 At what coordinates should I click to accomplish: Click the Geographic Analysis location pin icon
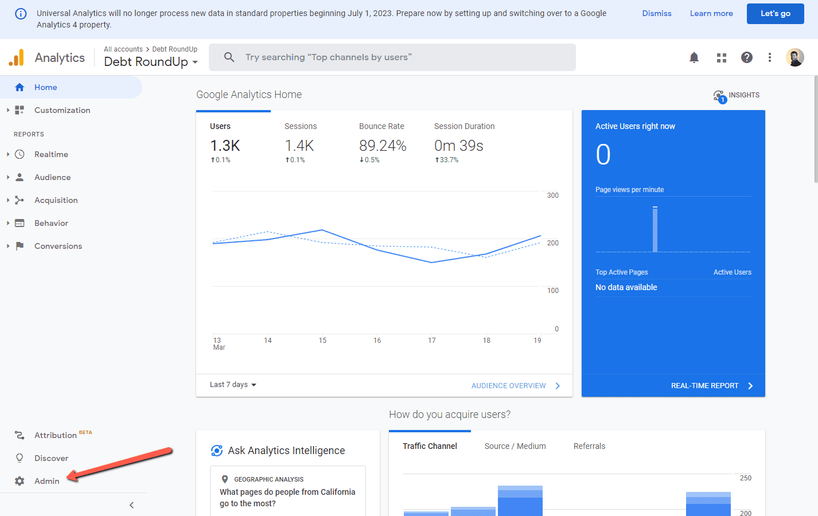pyautogui.click(x=225, y=479)
